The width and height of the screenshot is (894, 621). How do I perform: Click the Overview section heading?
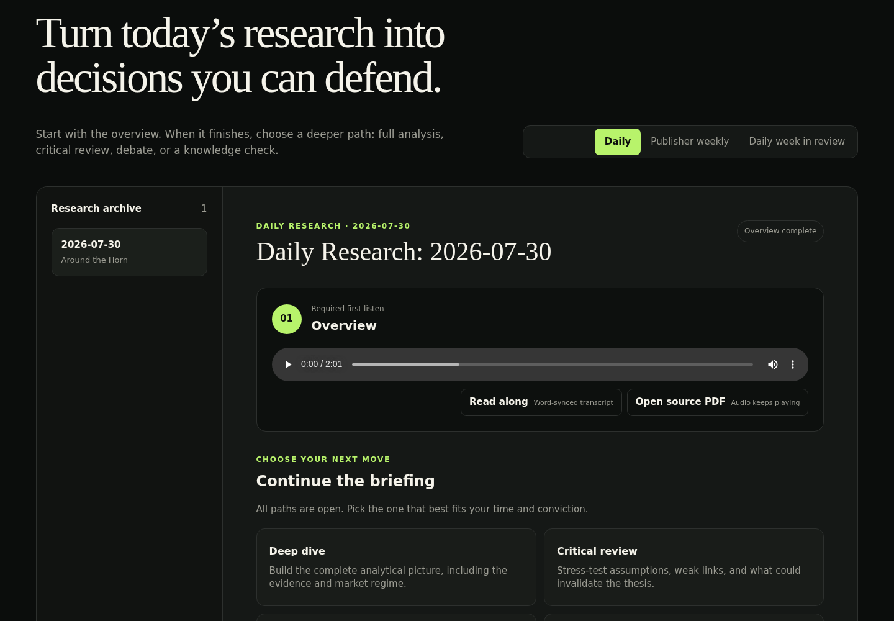click(x=344, y=326)
